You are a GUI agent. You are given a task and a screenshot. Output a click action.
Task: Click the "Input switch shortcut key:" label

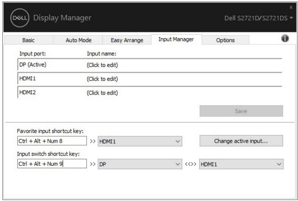click(48, 154)
